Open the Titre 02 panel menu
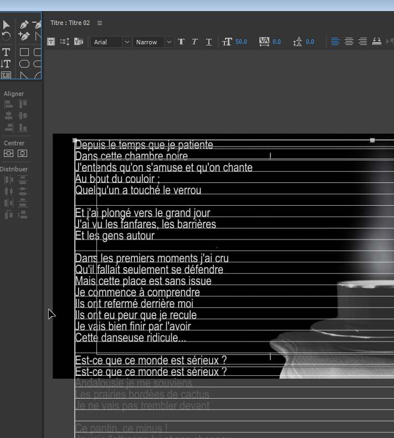Image resolution: width=394 pixels, height=438 pixels. pos(100,23)
